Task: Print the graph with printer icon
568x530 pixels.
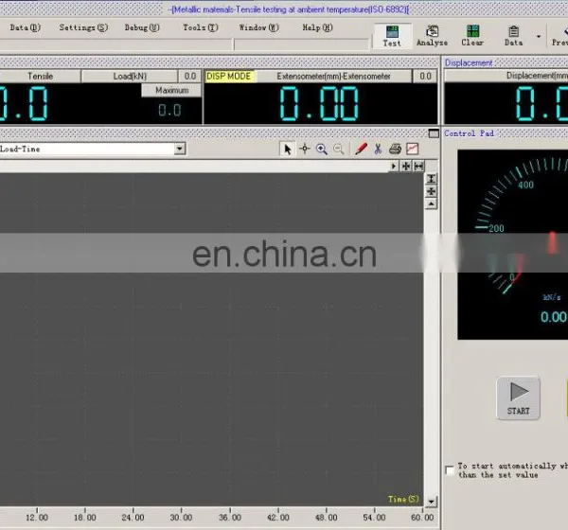Action: tap(395, 149)
